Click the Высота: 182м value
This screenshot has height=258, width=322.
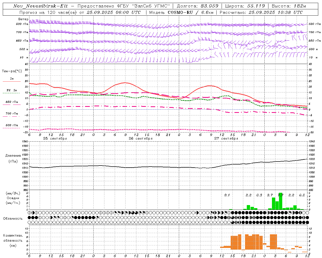click(x=289, y=6)
